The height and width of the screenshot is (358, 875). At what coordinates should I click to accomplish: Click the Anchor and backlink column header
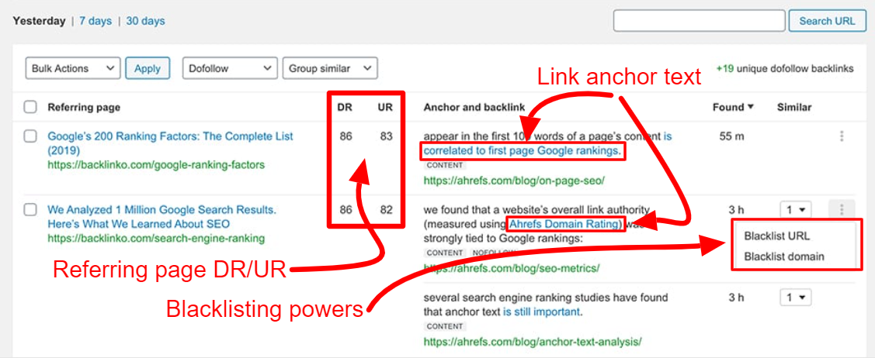[473, 108]
